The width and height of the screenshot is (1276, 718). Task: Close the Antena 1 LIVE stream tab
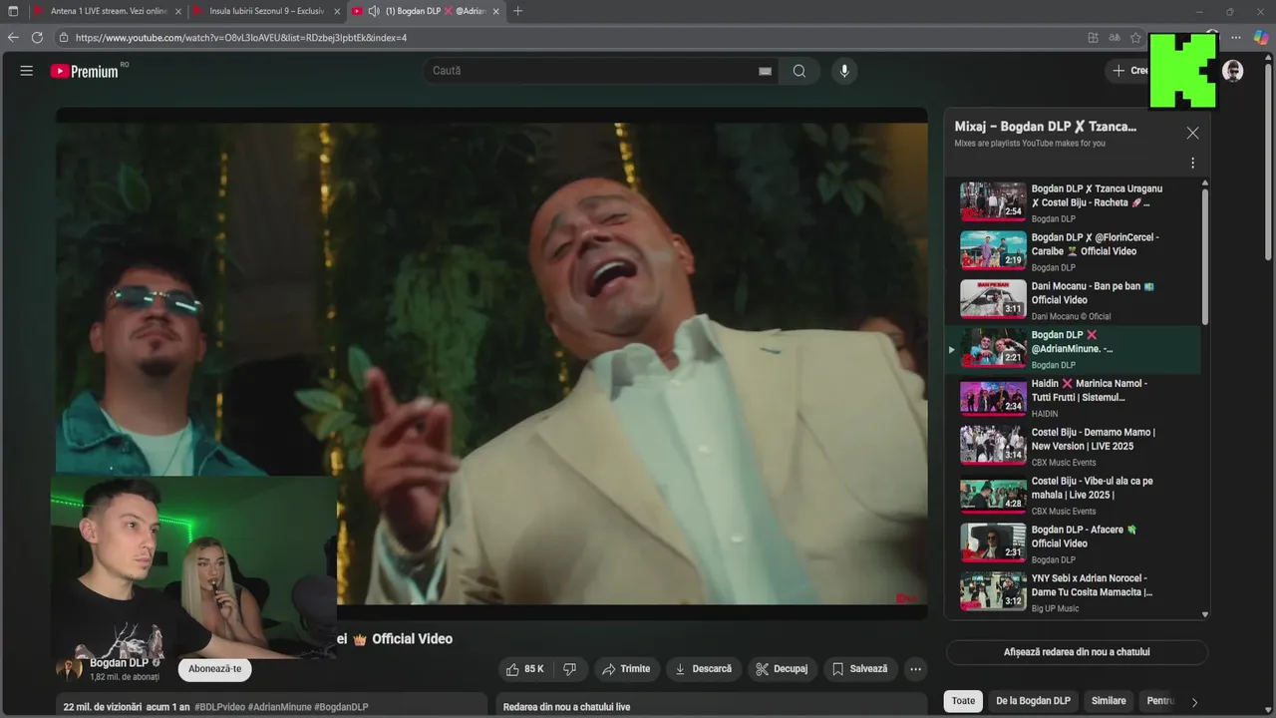(178, 11)
